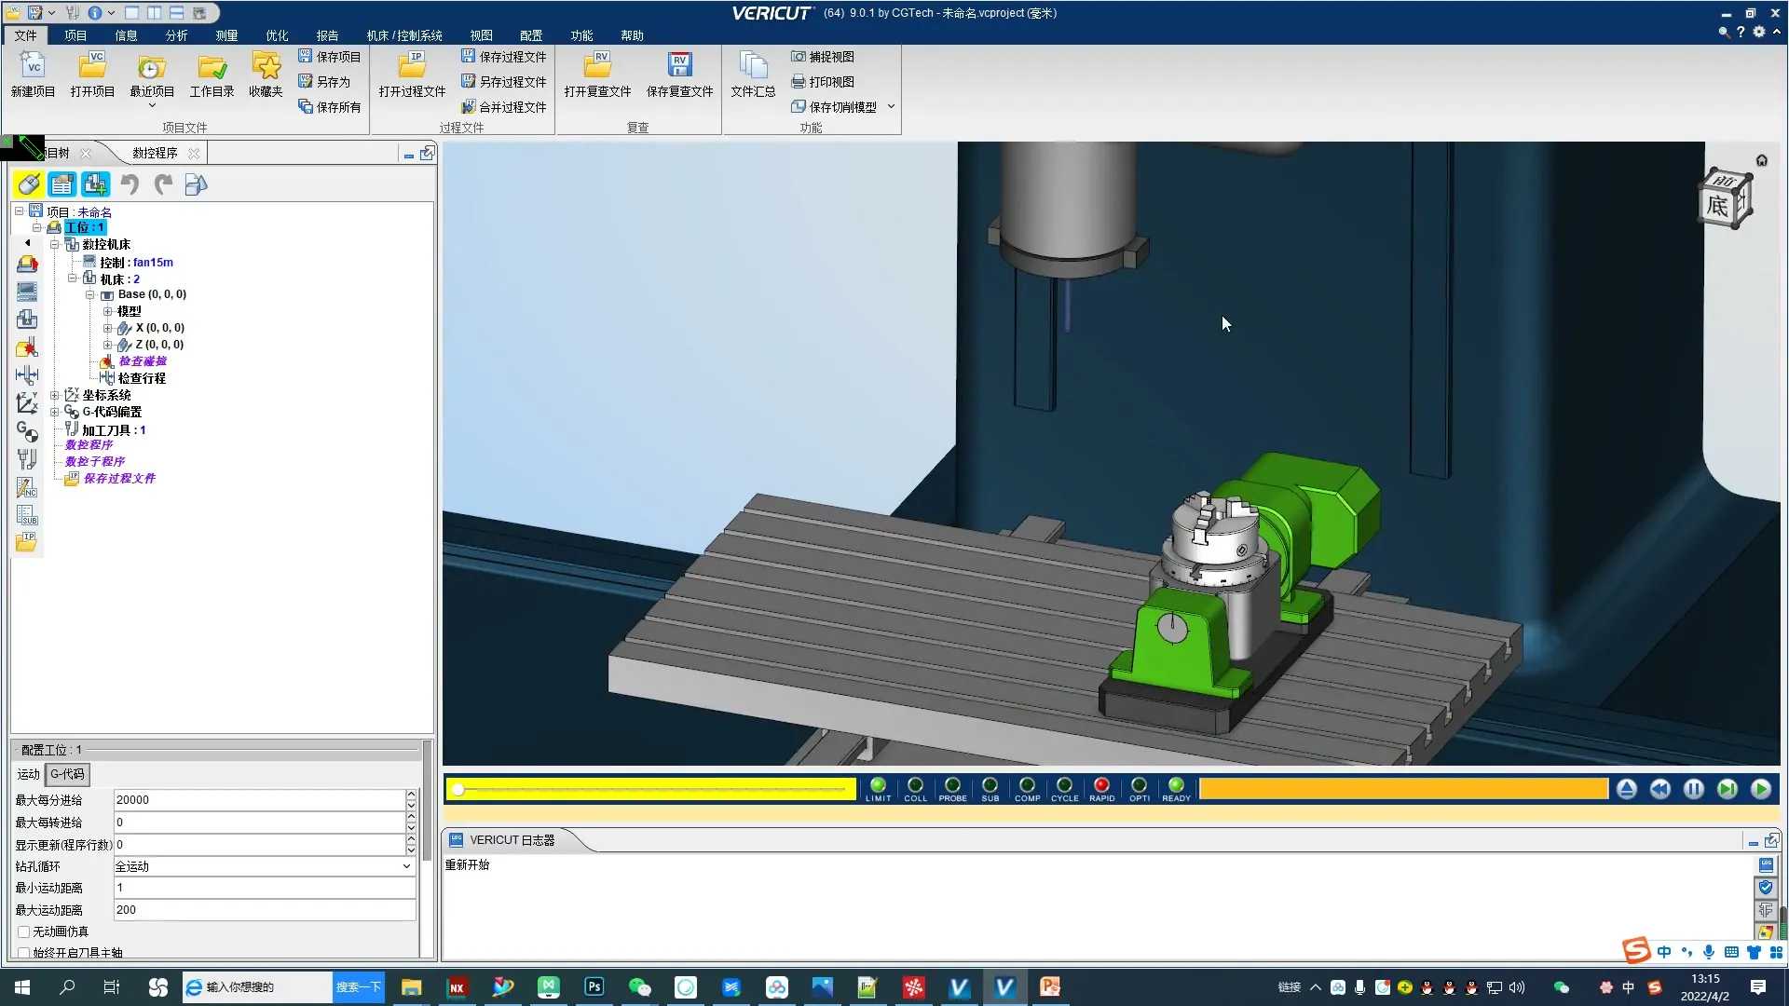Enable the 无动画仿真 checkbox
This screenshot has width=1789, height=1006.
click(24, 931)
